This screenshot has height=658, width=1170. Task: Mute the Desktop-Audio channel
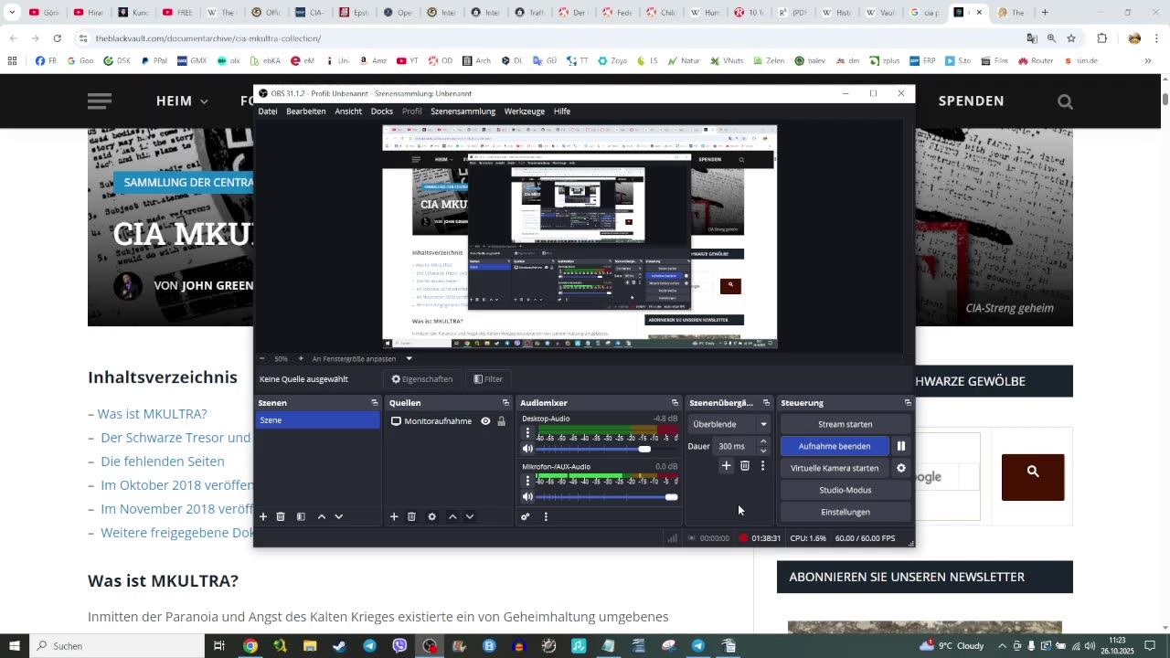[527, 449]
